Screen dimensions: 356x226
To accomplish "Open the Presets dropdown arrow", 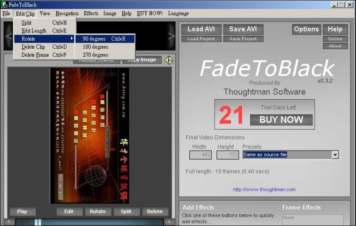I will tap(335, 155).
